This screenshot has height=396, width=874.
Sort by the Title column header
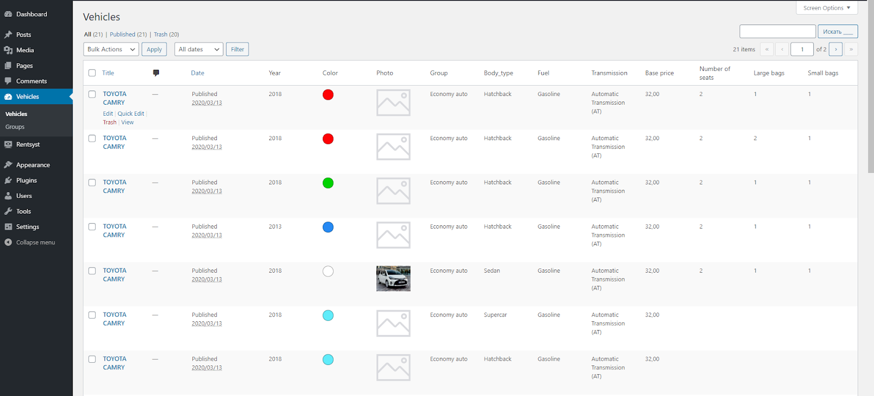click(108, 73)
